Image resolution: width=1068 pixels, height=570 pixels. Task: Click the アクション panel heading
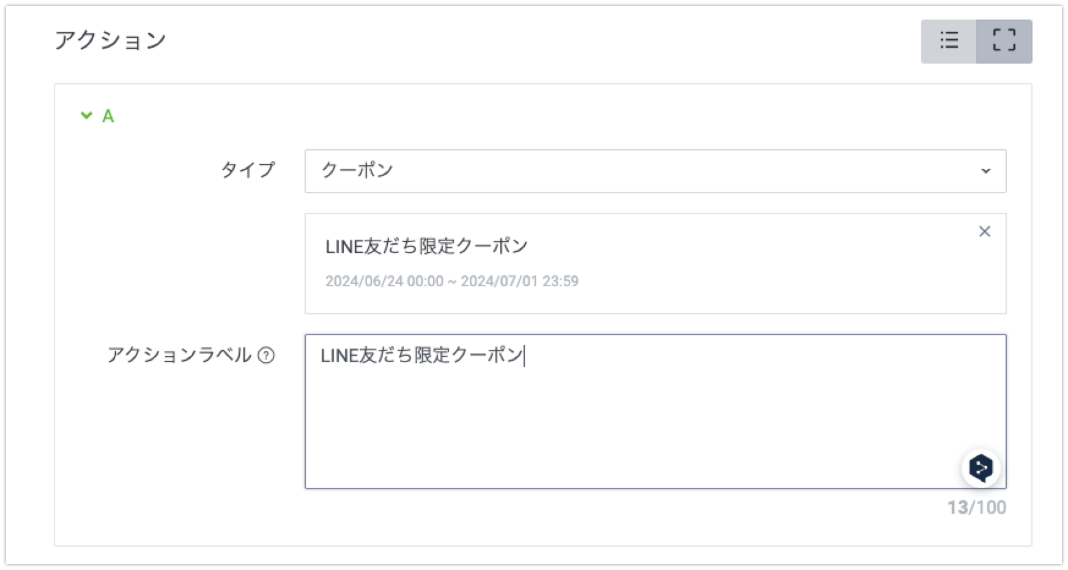[x=110, y=40]
